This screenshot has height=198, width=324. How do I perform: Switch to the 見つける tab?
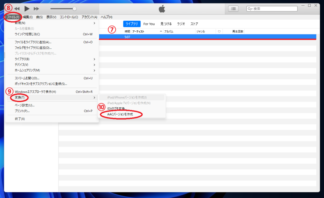(166, 24)
